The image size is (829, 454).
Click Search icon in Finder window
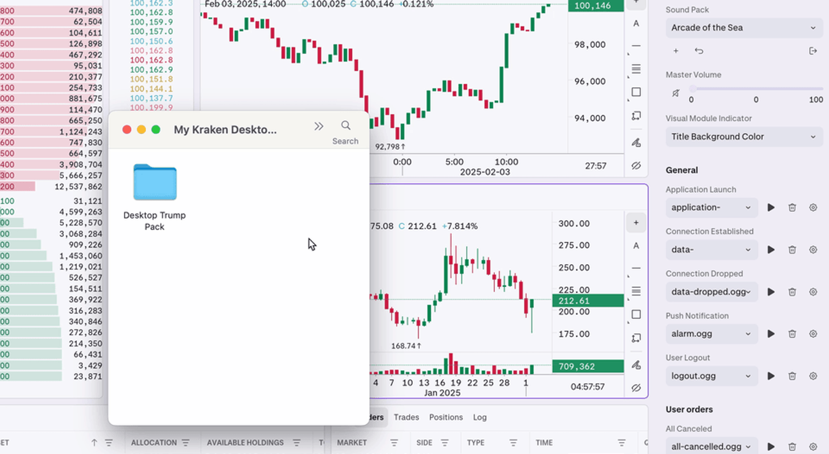345,126
